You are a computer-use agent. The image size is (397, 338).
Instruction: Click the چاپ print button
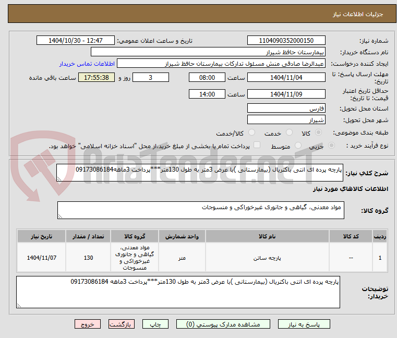point(155,324)
